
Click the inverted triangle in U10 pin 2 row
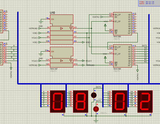click(71, 29)
